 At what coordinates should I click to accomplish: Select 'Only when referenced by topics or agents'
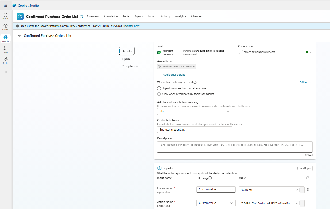tap(159, 94)
